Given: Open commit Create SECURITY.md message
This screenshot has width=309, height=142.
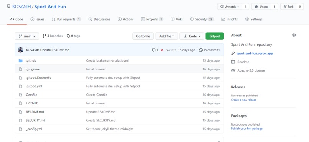Looking at the screenshot, I should 101,120.
